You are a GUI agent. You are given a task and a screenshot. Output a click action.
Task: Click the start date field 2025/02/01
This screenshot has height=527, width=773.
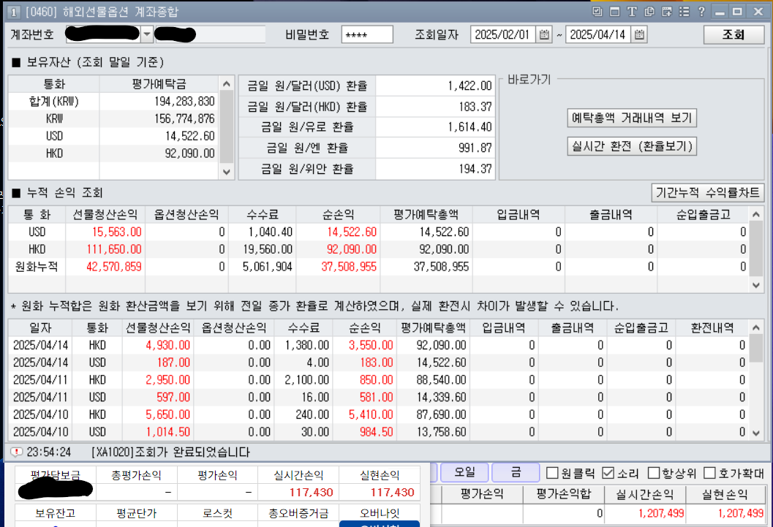tap(503, 34)
